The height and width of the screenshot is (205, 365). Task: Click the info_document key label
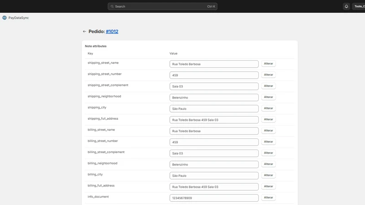pyautogui.click(x=98, y=197)
